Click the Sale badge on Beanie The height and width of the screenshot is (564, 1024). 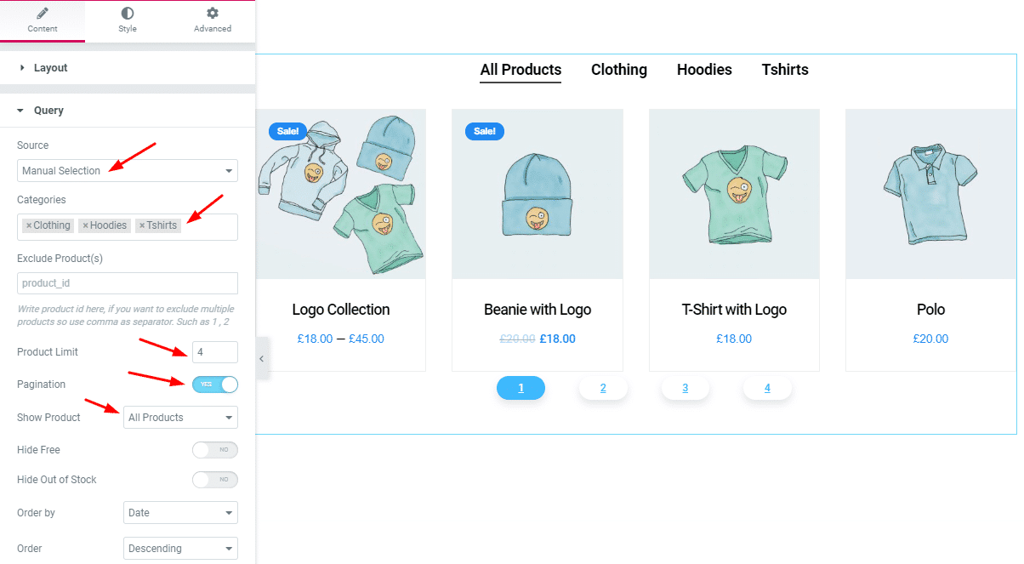coord(484,131)
